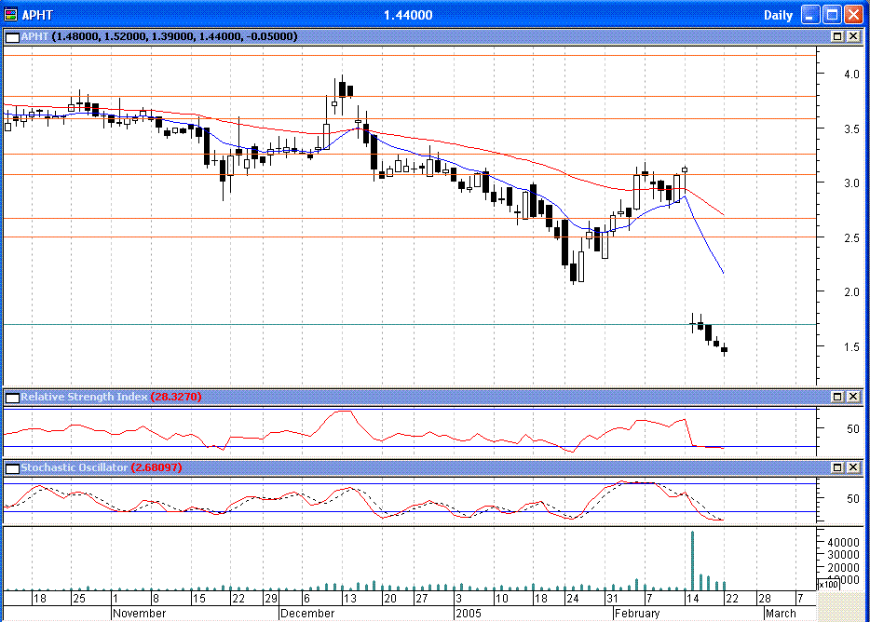Image resolution: width=870 pixels, height=622 pixels.
Task: Click the date label 28 on time axis
Action: tap(764, 599)
